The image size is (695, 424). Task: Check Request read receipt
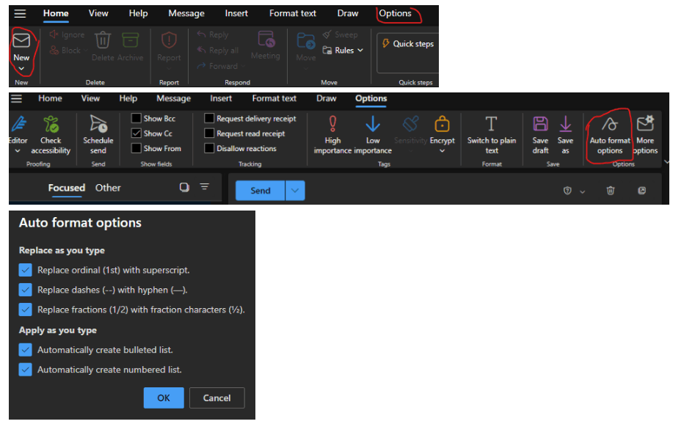(209, 132)
